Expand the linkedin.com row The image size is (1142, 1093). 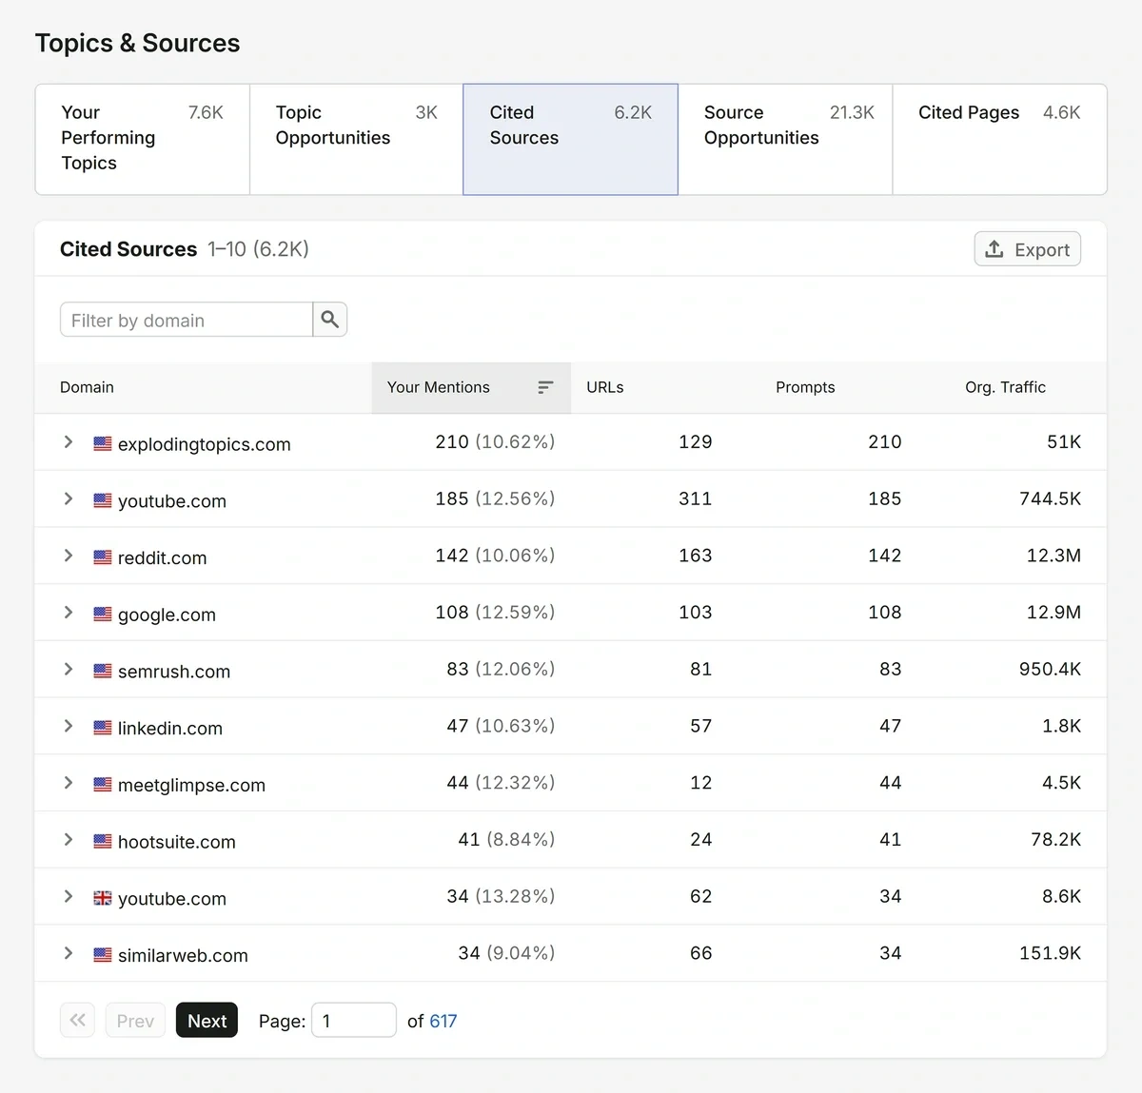(x=69, y=727)
